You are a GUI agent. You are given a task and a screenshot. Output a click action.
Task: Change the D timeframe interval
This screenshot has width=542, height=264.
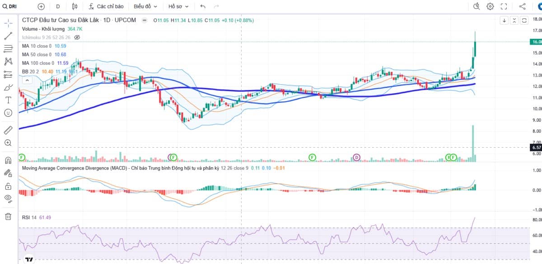tap(58, 6)
